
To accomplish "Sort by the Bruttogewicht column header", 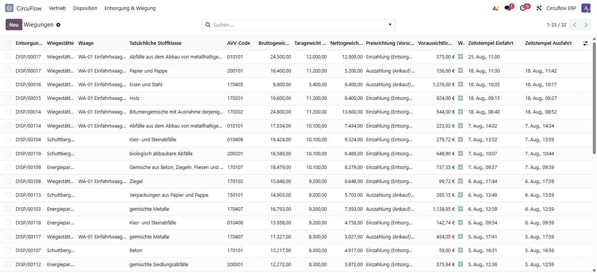I will pos(274,43).
